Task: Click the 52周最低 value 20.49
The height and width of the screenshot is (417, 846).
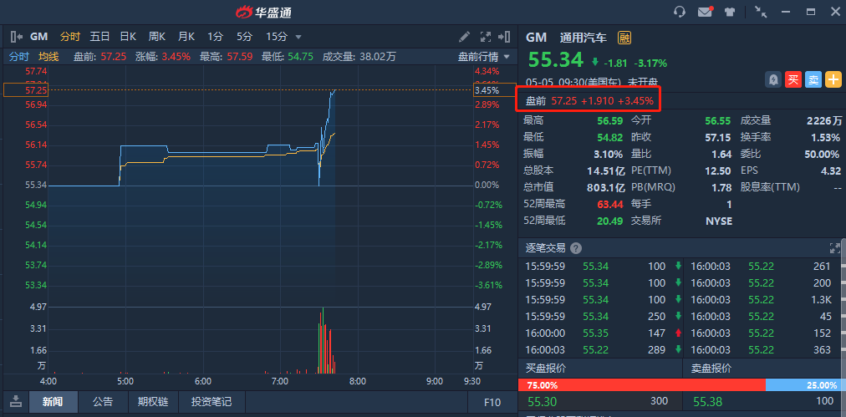Action: tap(610, 221)
